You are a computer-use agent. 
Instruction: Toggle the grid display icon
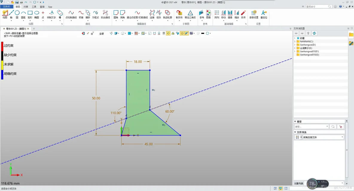tap(136, 33)
